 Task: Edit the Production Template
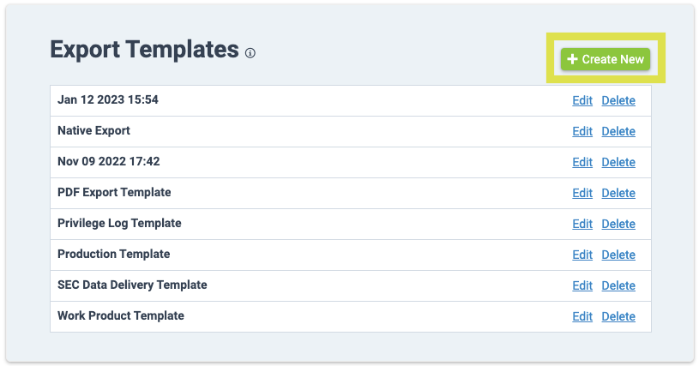(582, 255)
